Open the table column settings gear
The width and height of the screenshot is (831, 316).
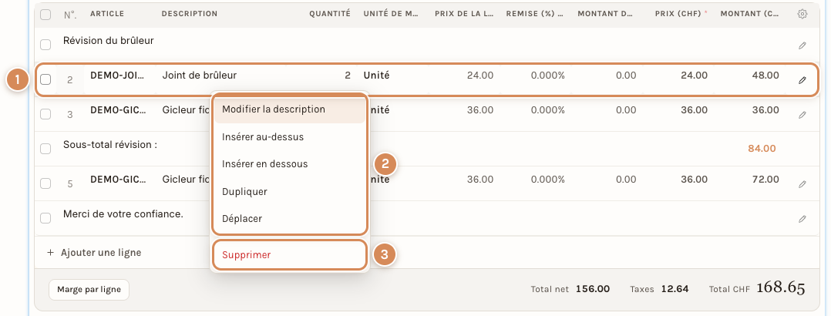(x=802, y=15)
